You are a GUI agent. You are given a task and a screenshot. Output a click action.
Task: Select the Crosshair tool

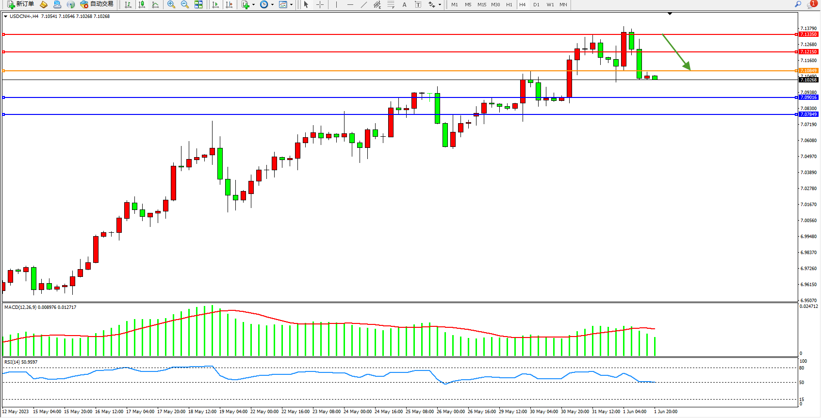320,4
